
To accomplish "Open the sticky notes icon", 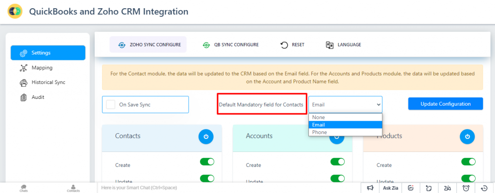I will pyautogui.click(x=428, y=188).
